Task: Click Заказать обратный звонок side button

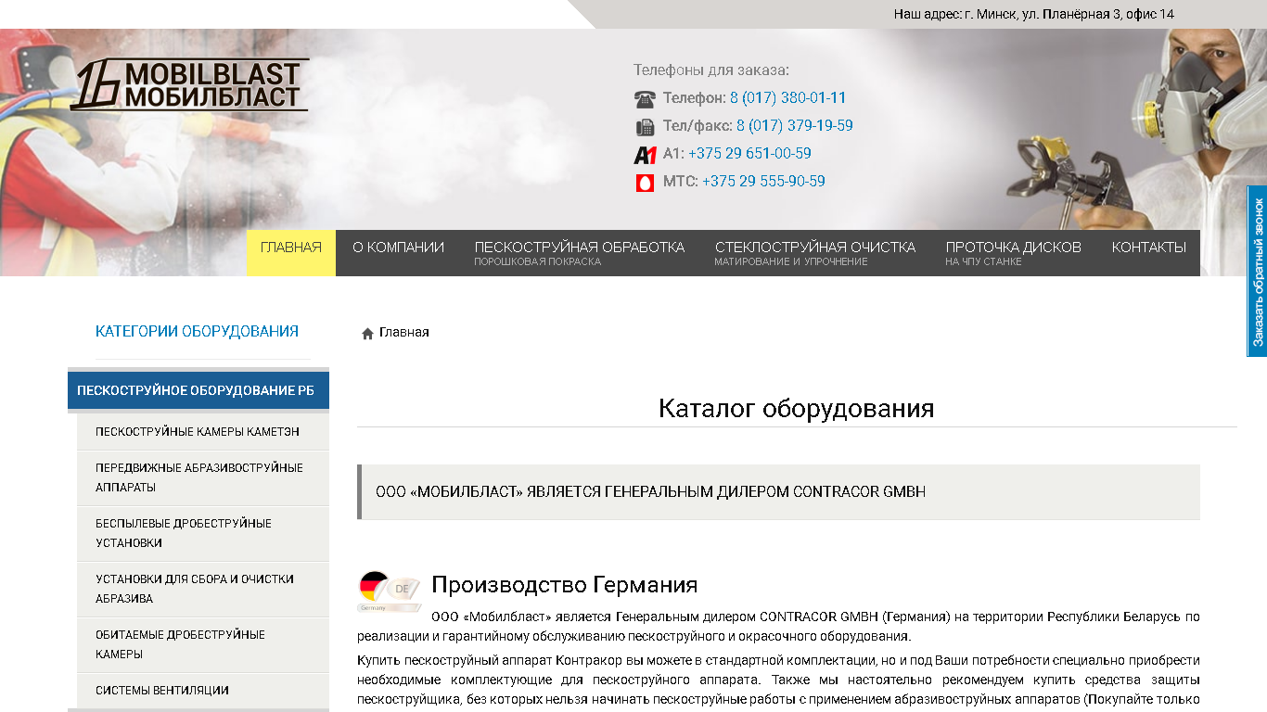Action: coord(1257,272)
